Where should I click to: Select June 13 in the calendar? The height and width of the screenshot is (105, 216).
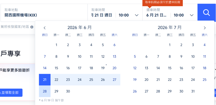114,57
